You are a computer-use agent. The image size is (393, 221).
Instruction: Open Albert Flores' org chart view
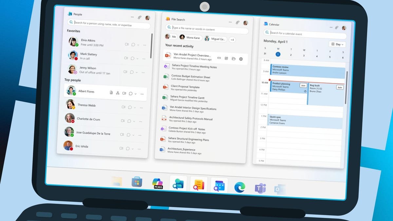118,93
